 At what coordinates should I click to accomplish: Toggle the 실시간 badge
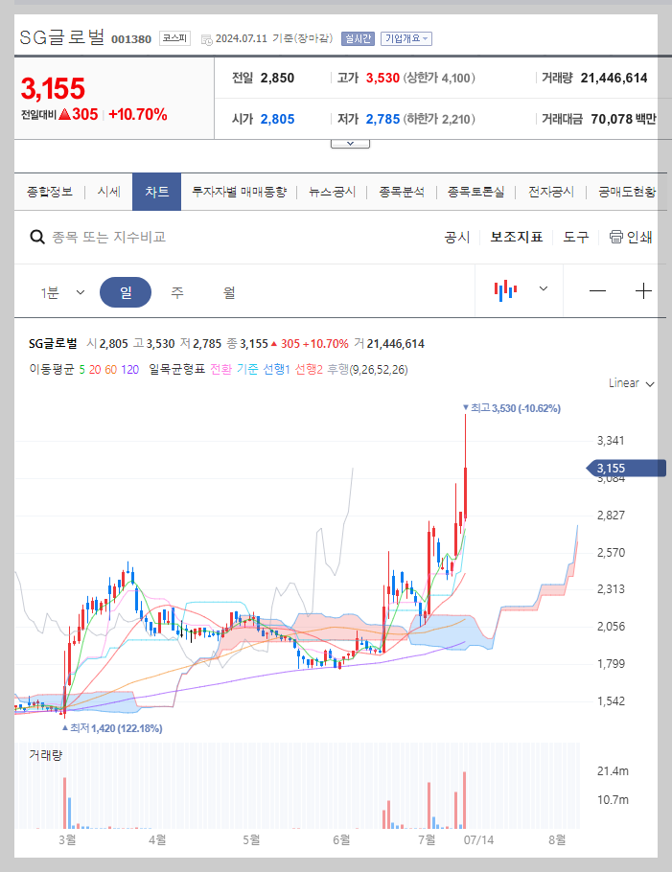click(x=358, y=38)
